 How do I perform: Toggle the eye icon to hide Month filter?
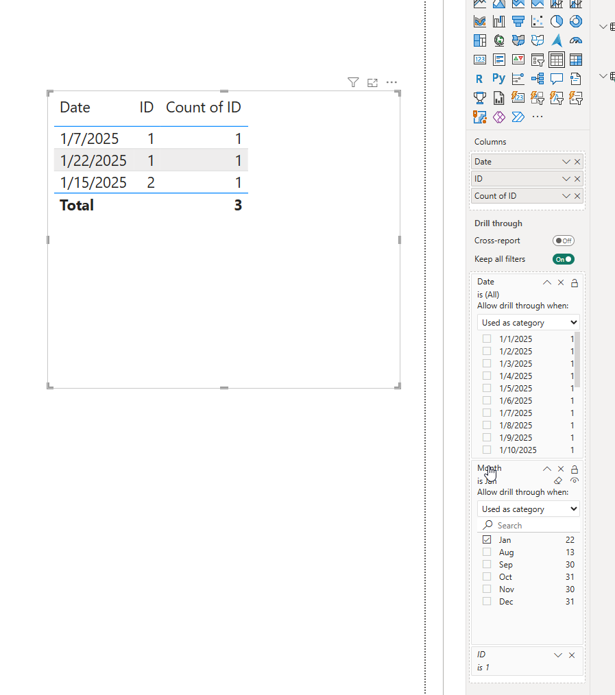coord(575,480)
